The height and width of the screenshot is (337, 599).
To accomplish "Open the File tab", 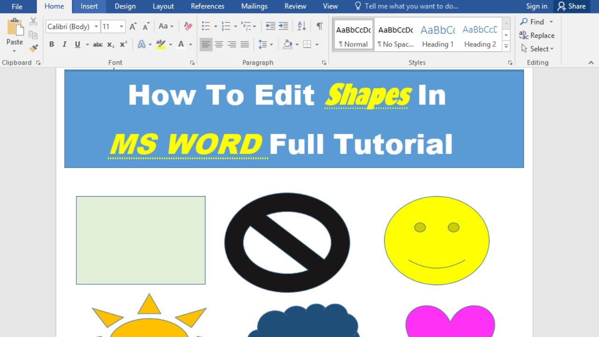I will coord(17,6).
